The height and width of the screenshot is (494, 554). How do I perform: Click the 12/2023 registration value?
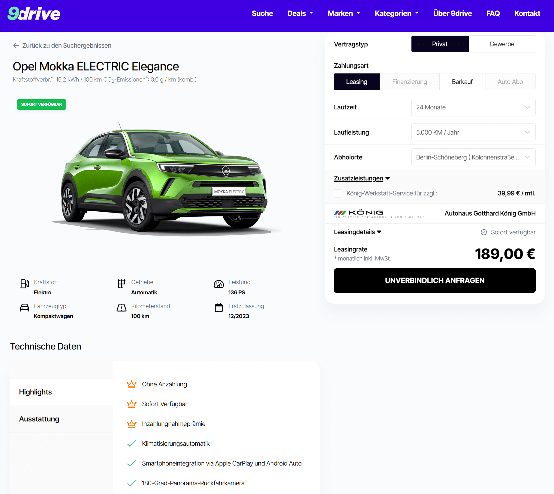(239, 316)
